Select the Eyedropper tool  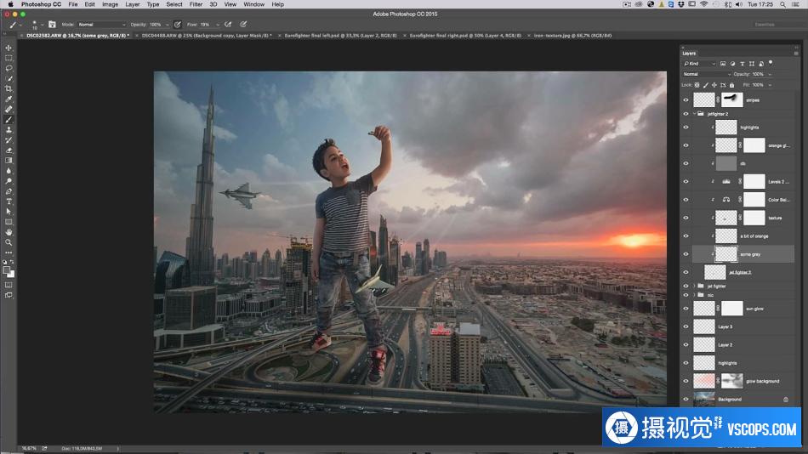tap(9, 99)
